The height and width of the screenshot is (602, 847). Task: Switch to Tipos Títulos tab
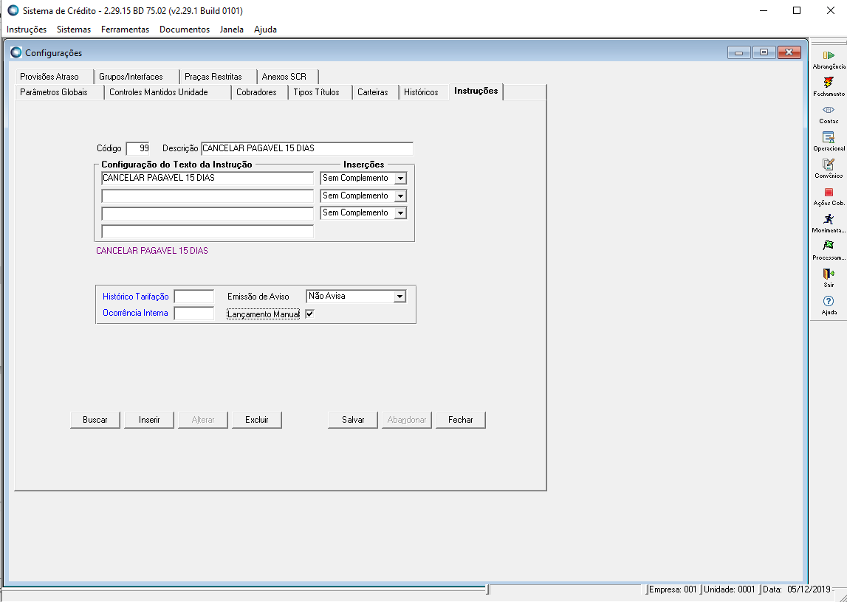click(320, 92)
